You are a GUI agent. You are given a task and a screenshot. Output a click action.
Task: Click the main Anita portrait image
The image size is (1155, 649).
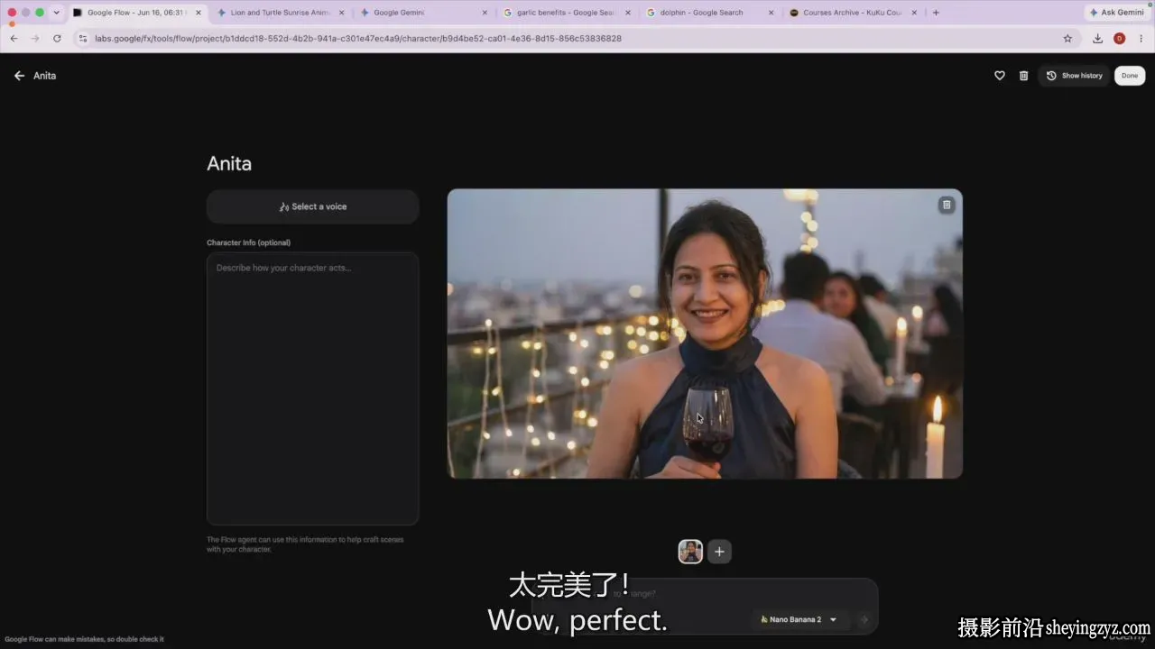click(x=705, y=334)
